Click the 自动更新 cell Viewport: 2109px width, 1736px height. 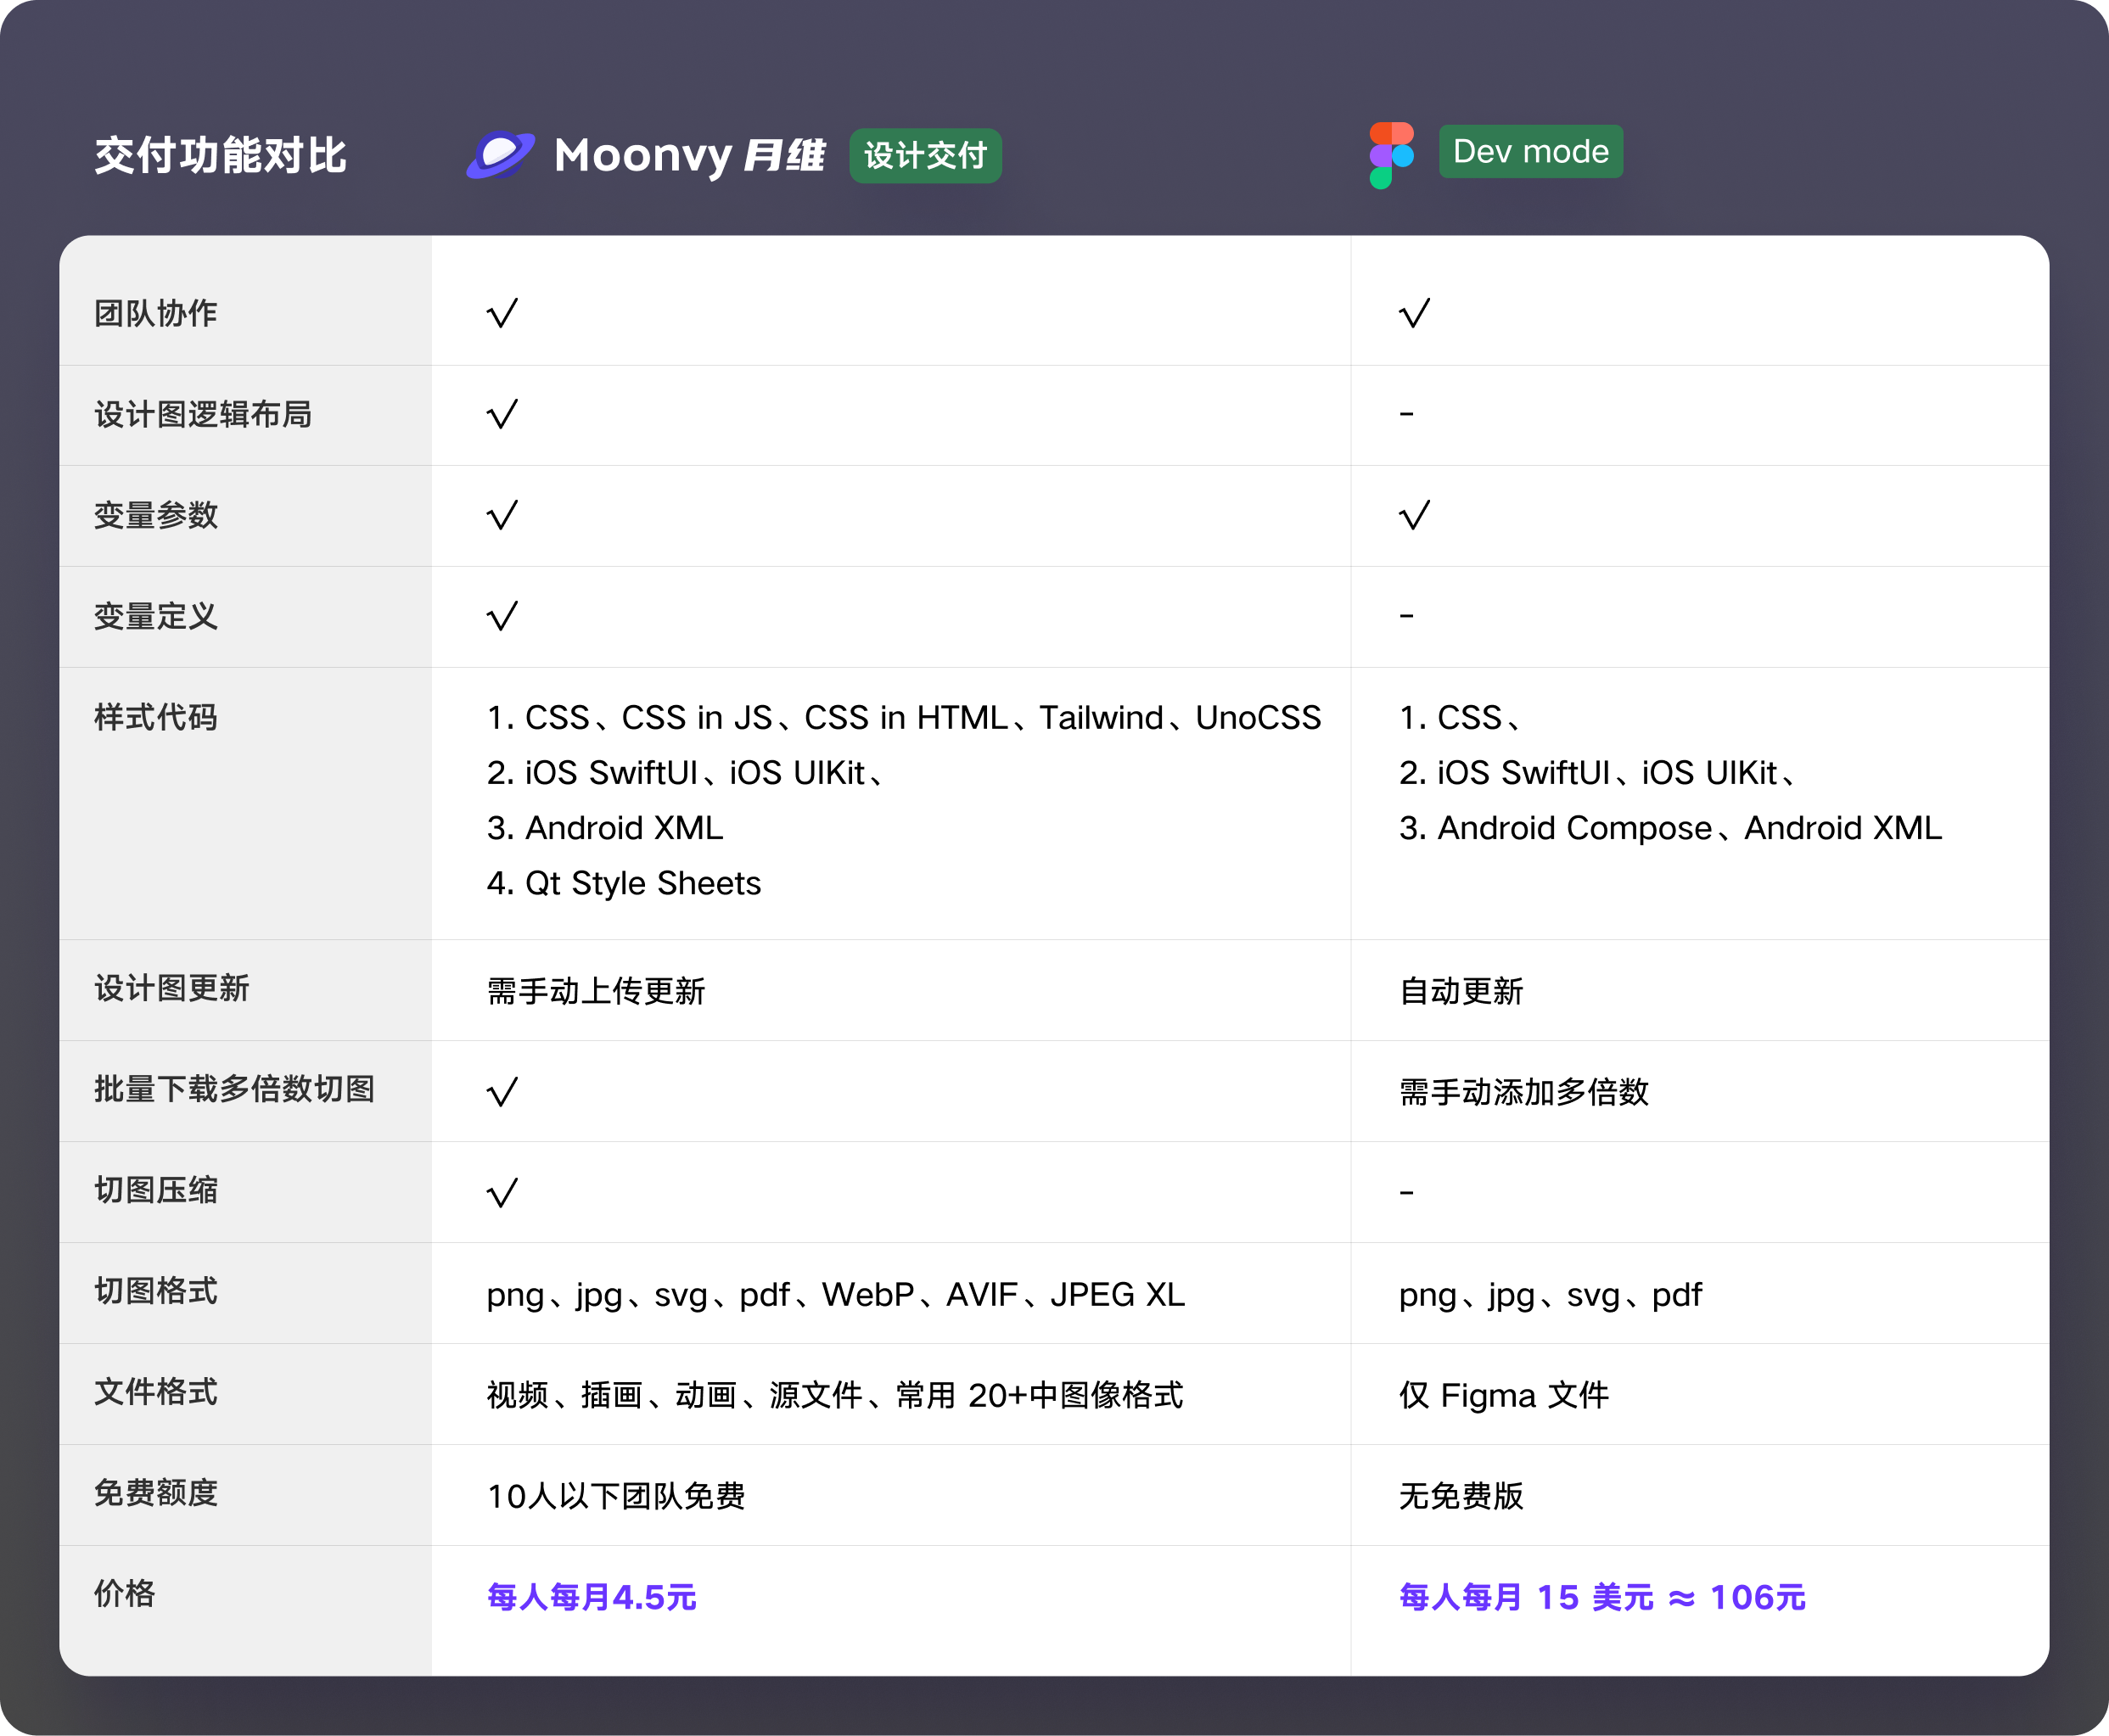point(1461,991)
